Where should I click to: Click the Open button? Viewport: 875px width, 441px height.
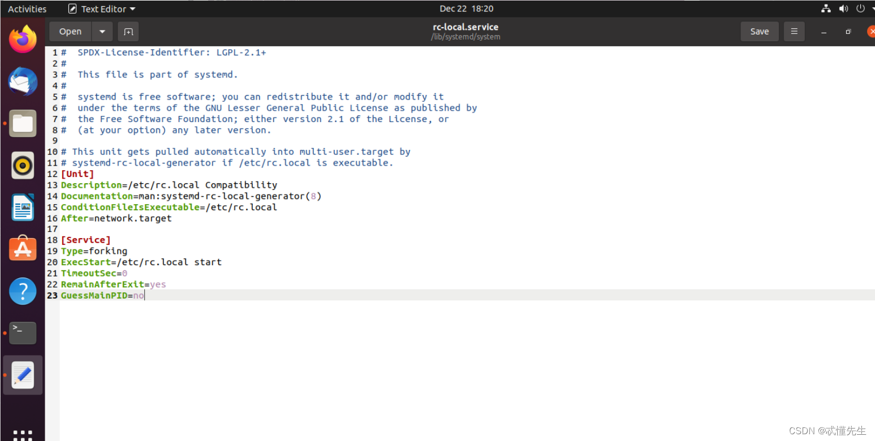(70, 32)
